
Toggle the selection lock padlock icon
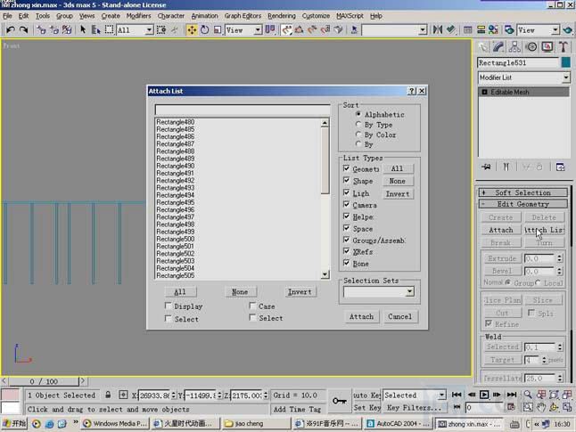tap(108, 395)
